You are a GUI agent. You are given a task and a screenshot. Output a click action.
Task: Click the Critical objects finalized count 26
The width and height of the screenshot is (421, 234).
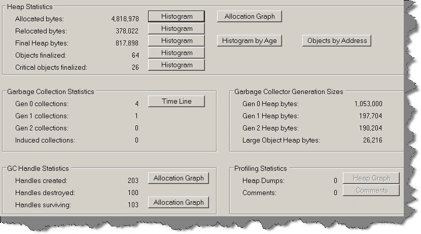coord(135,67)
